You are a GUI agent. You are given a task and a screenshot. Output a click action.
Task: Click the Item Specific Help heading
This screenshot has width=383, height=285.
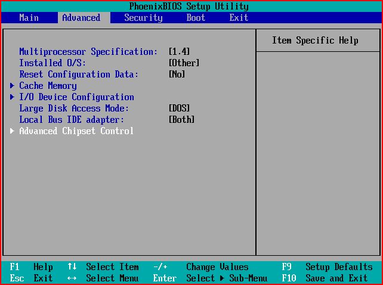tap(315, 41)
